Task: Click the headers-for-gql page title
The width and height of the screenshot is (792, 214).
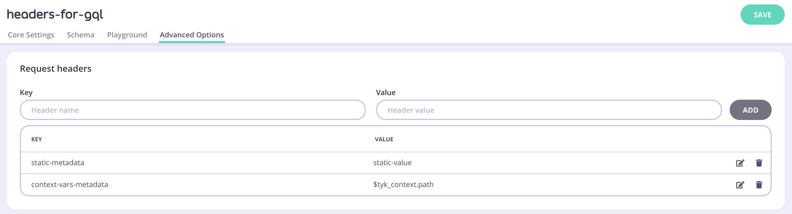Action: coord(55,15)
